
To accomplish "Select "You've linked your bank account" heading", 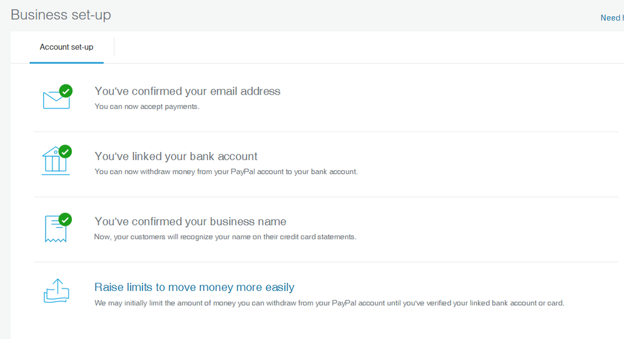I will pyautogui.click(x=176, y=156).
